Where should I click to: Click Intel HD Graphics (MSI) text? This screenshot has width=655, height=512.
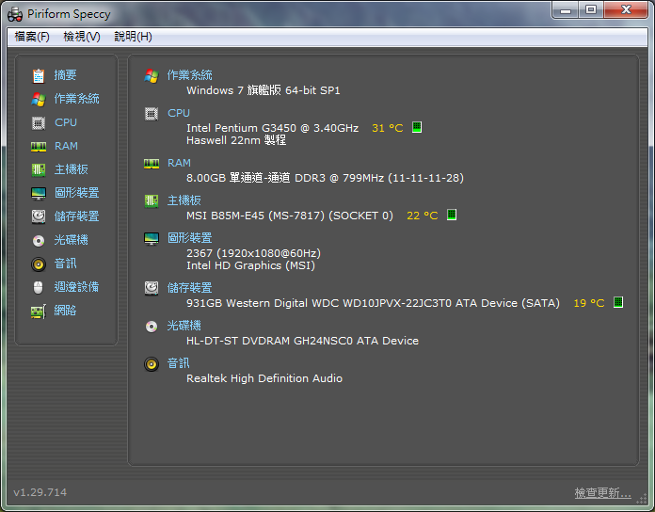[x=250, y=265]
